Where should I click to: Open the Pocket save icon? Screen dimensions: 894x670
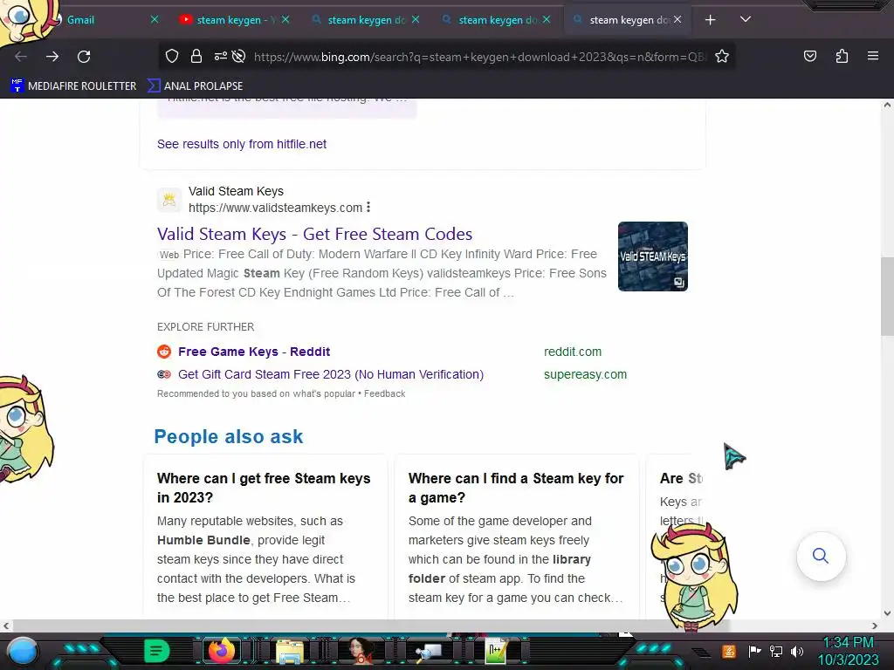(809, 56)
